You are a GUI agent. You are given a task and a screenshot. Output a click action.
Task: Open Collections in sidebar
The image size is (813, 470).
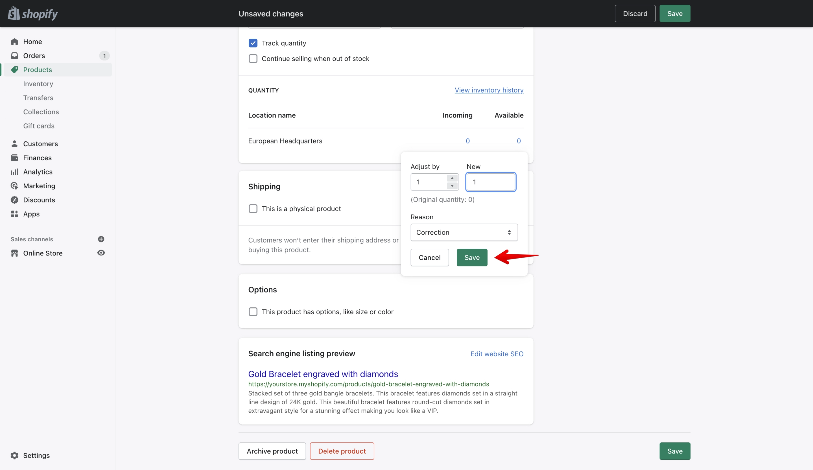click(41, 112)
